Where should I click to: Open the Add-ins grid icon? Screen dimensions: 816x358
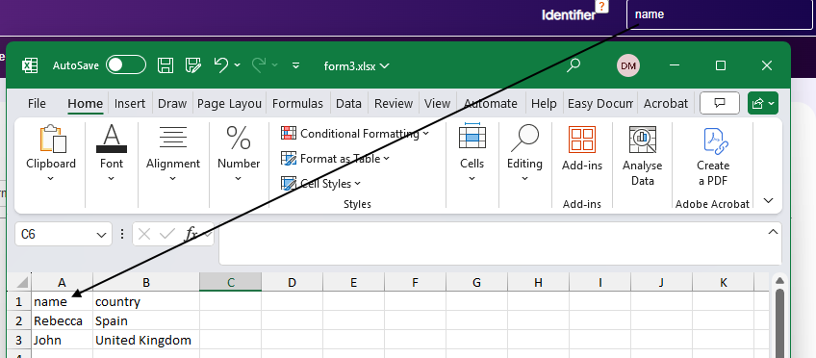[x=582, y=140]
